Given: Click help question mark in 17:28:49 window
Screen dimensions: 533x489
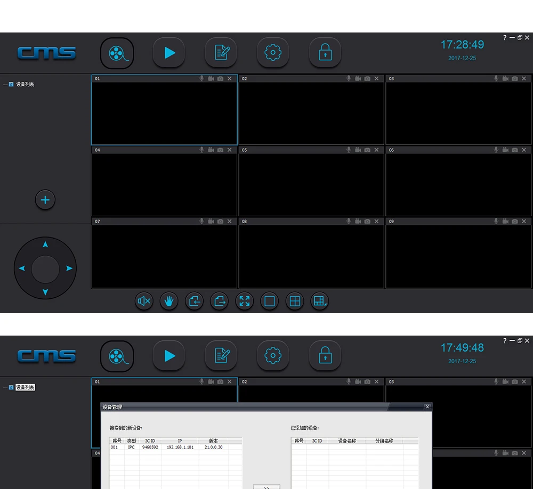Looking at the screenshot, I should point(505,38).
